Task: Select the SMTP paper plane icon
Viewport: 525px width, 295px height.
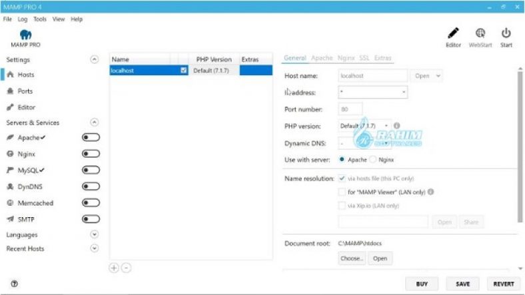Action: (11, 219)
